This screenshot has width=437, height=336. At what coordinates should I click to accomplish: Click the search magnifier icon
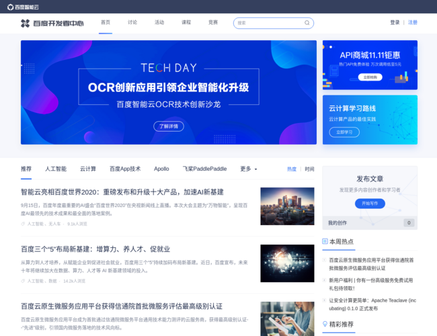point(307,23)
